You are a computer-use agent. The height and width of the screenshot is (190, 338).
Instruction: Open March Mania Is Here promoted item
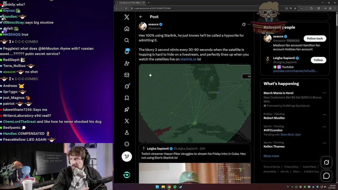pos(278,93)
